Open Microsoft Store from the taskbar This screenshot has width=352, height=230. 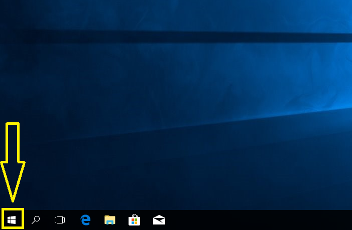[134, 220]
